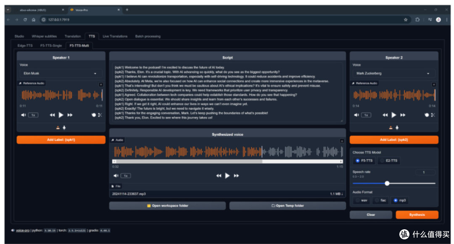Remove Speaker 1 reference audio
This screenshot has height=244, width=454.
point(101,85)
